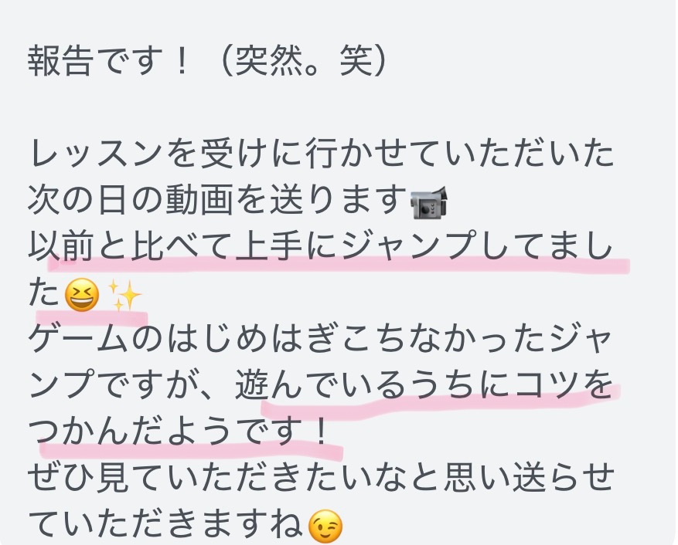Click the text ンプですが、
The image size is (678, 545).
click(x=128, y=388)
